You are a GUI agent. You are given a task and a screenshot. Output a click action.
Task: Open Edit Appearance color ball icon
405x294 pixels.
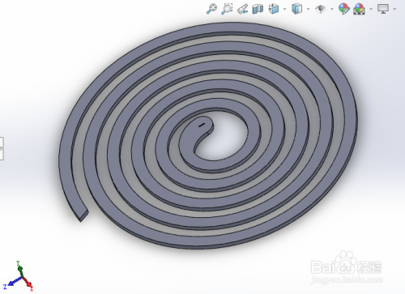point(343,9)
